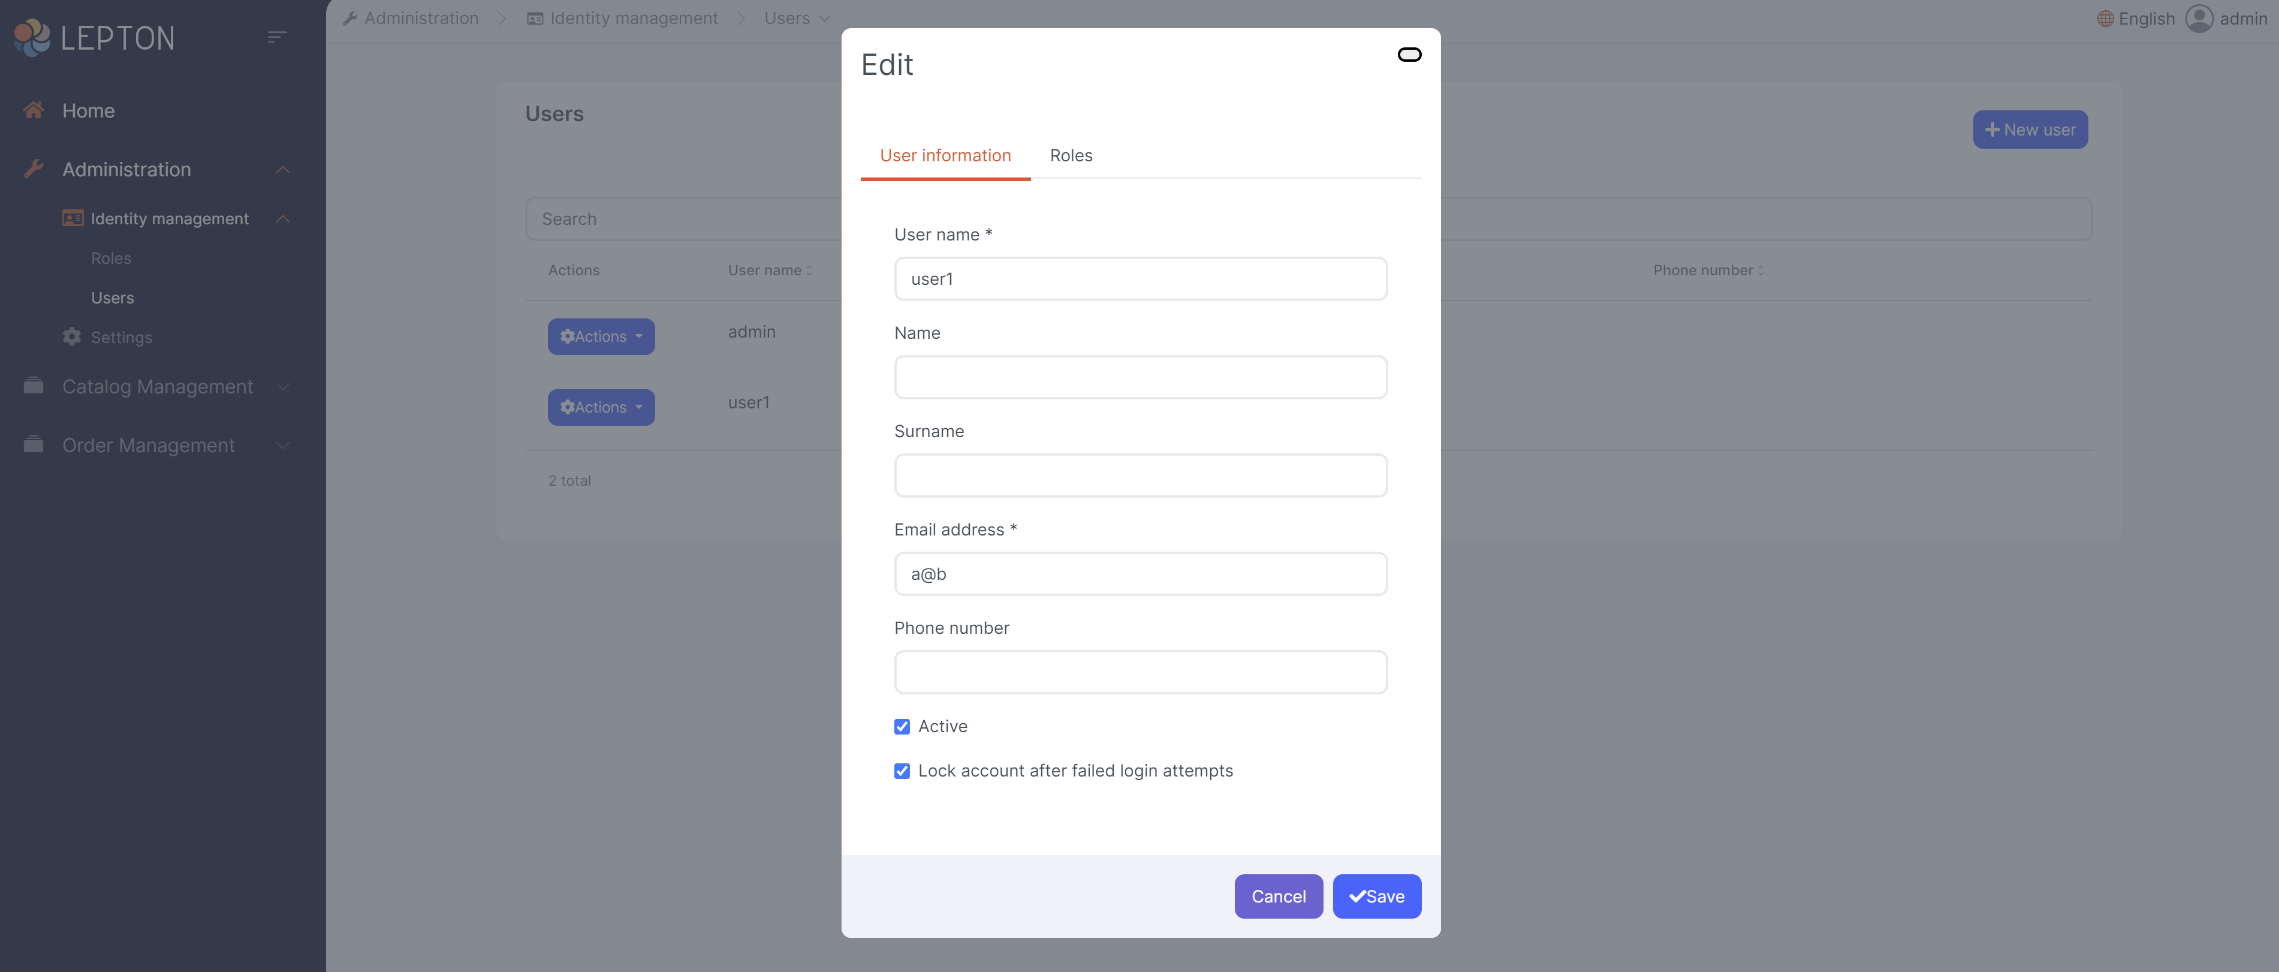This screenshot has width=2279, height=972.
Task: Close the Edit dialog
Action: click(x=1409, y=55)
